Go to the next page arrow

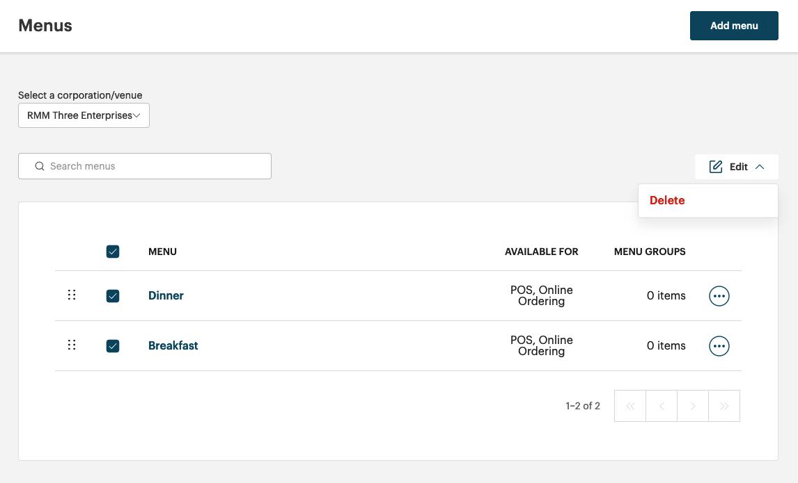point(693,406)
